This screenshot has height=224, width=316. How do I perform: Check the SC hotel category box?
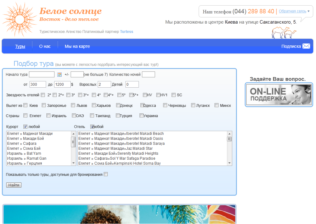173,95
